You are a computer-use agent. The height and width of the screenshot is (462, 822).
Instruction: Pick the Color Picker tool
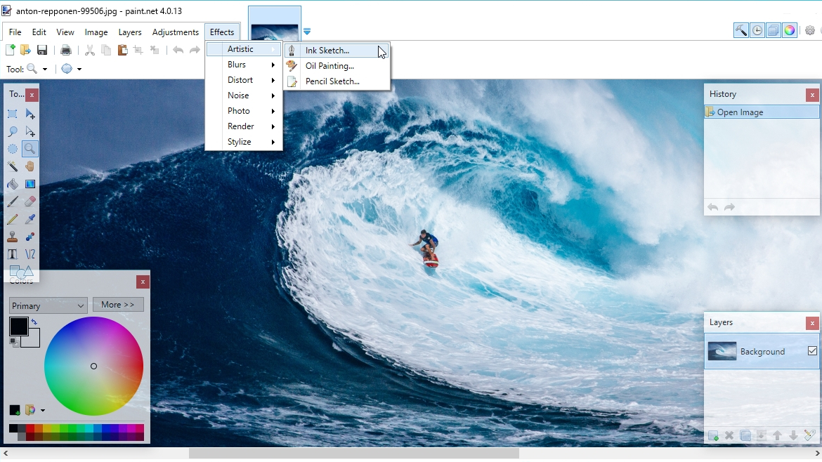pos(30,219)
